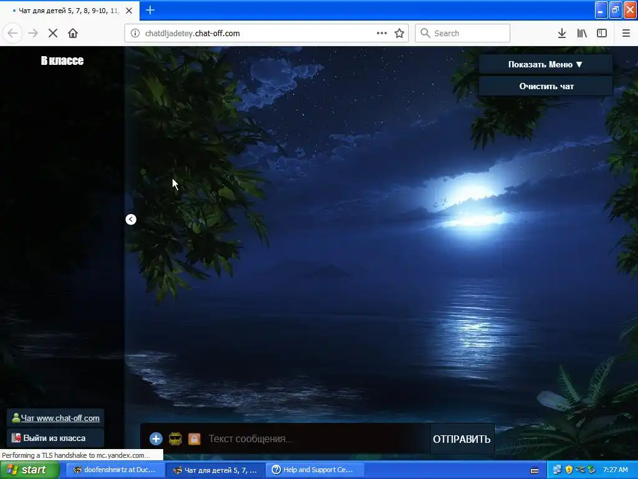
Task: Collapse the left class sidebar
Action: tap(131, 220)
